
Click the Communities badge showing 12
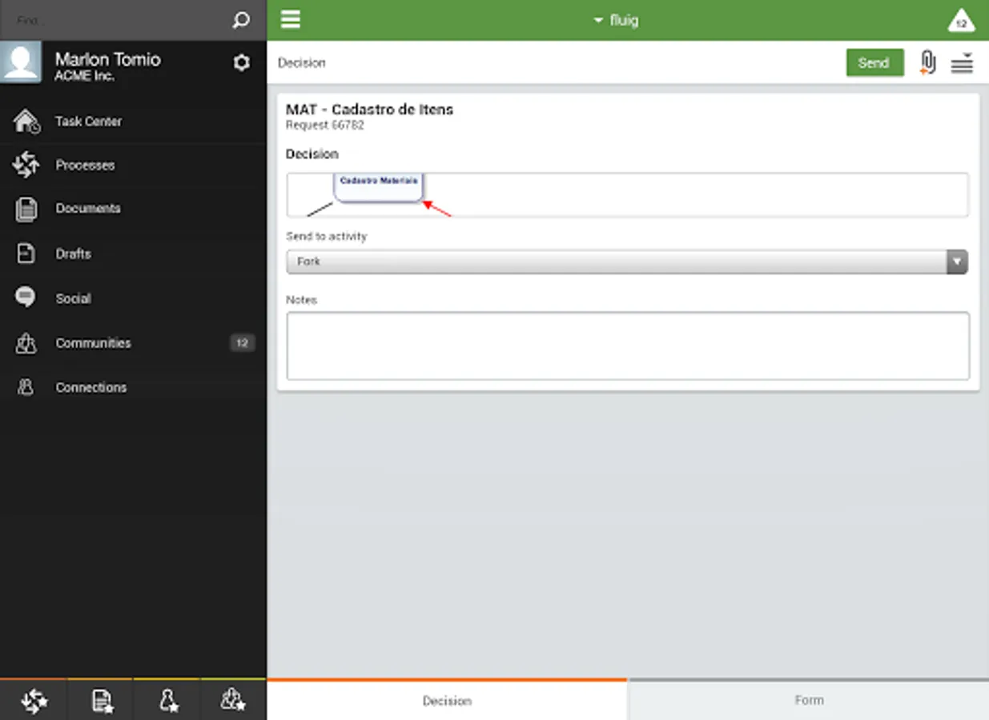242,343
